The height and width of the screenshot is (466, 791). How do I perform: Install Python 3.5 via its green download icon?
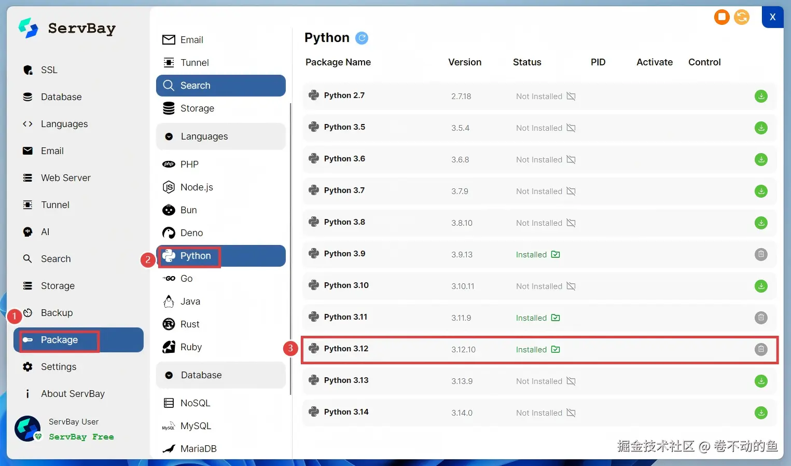(761, 128)
